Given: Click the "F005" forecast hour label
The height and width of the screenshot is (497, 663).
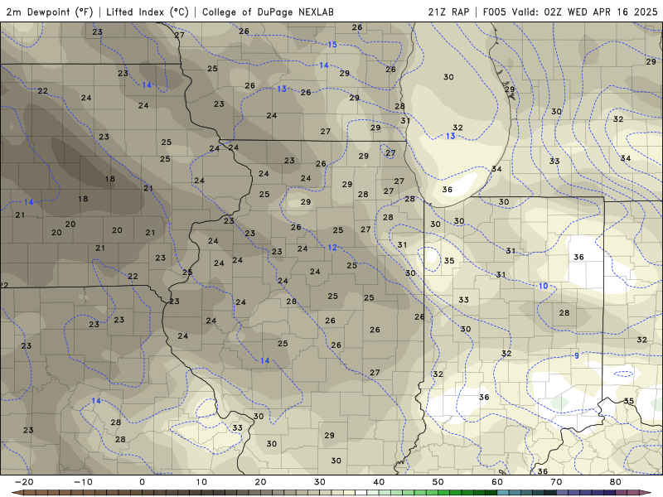Looking at the screenshot, I should point(494,12).
